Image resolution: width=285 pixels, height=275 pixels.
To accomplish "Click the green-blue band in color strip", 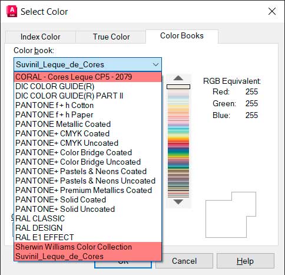I will (x=178, y=152).
